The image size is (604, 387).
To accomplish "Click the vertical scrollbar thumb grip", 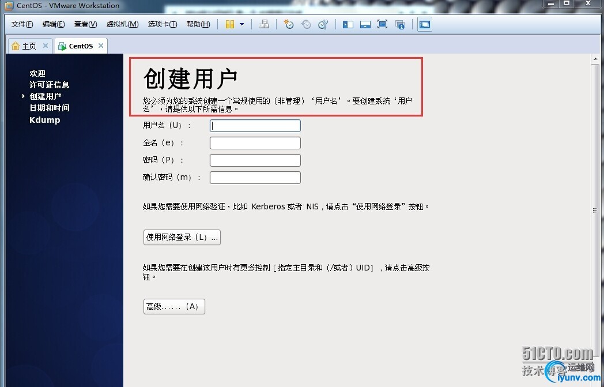I will [595, 211].
